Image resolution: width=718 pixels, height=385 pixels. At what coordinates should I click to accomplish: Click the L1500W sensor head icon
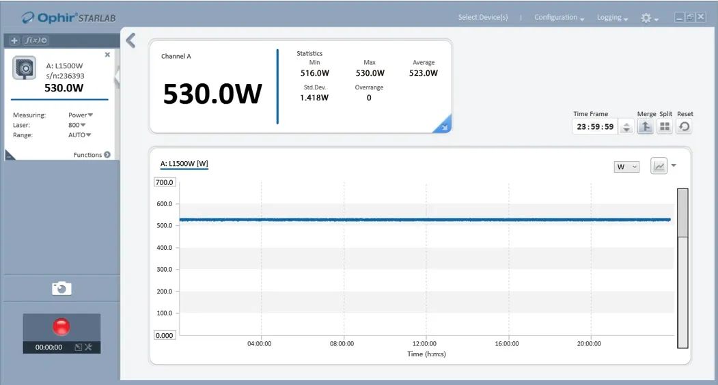point(25,68)
